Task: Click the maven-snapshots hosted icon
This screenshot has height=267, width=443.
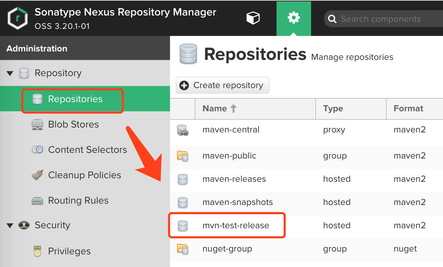Action: coord(182,203)
